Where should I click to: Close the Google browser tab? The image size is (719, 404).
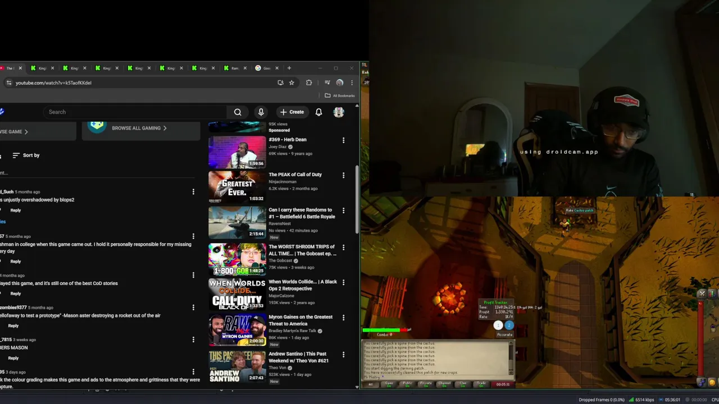coord(277,68)
